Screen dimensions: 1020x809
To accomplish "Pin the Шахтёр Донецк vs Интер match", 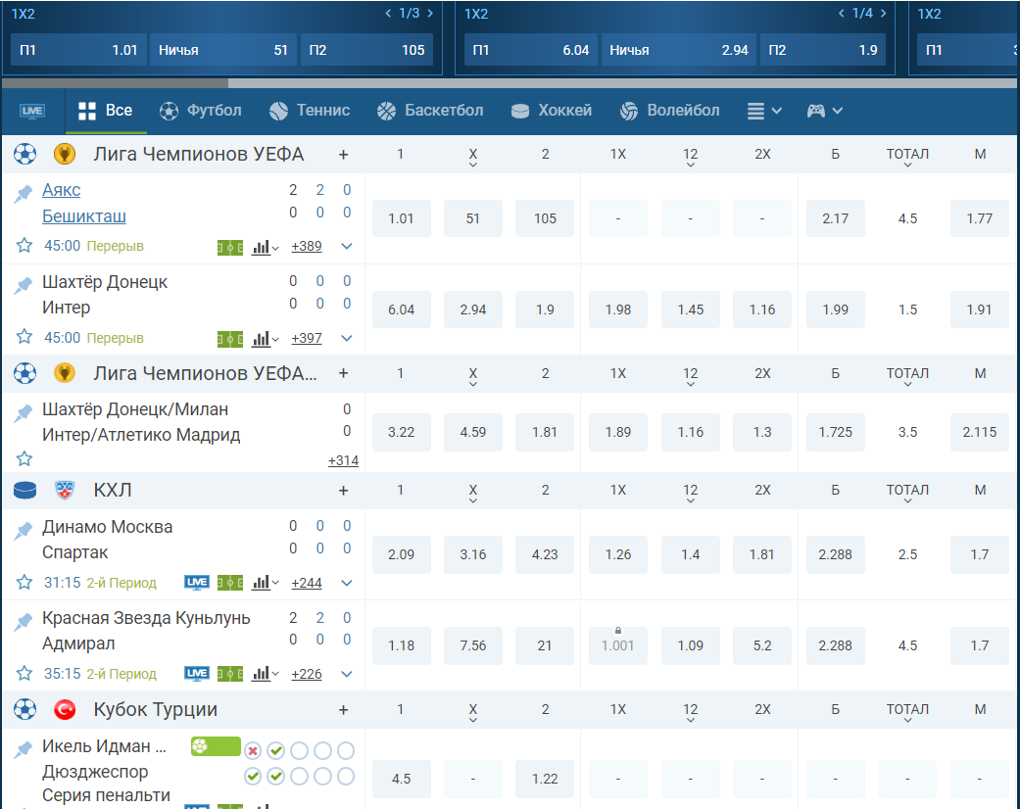I will (24, 285).
